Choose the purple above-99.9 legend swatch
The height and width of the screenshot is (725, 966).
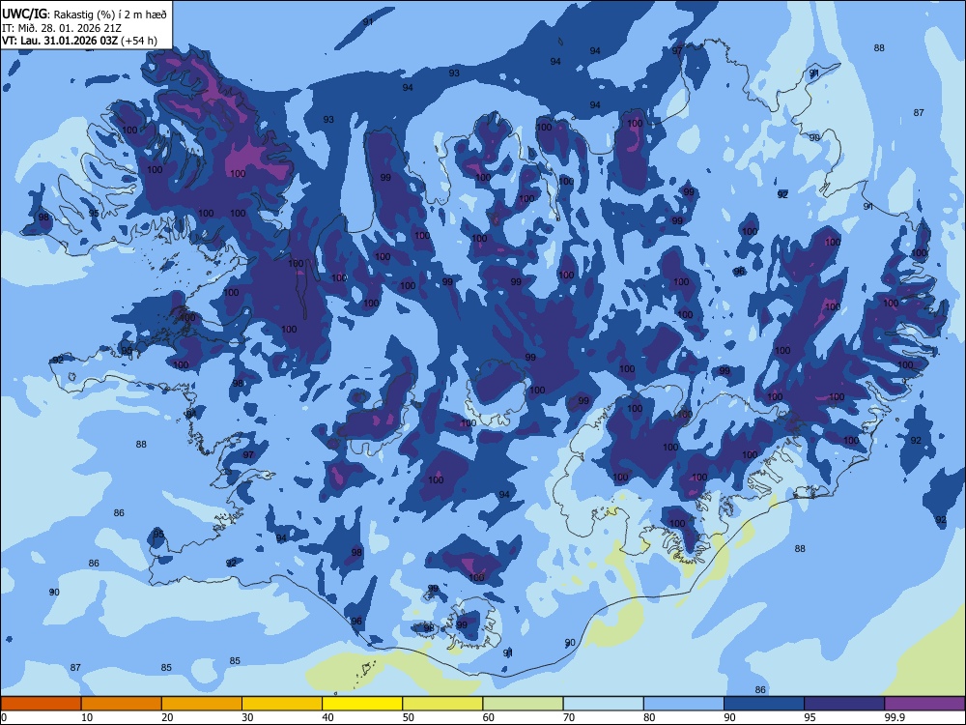click(924, 704)
